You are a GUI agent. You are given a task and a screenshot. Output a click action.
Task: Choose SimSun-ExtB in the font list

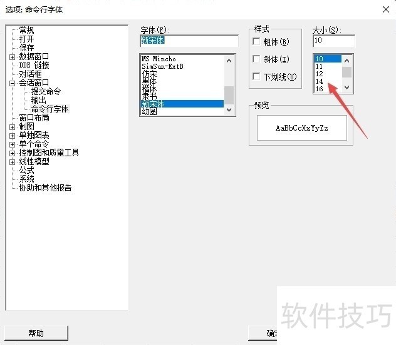point(182,66)
